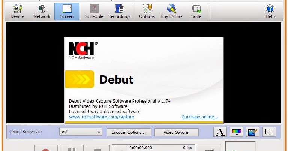Click the stop recording button
Screen dimensions: 288x151
click(x=98, y=148)
